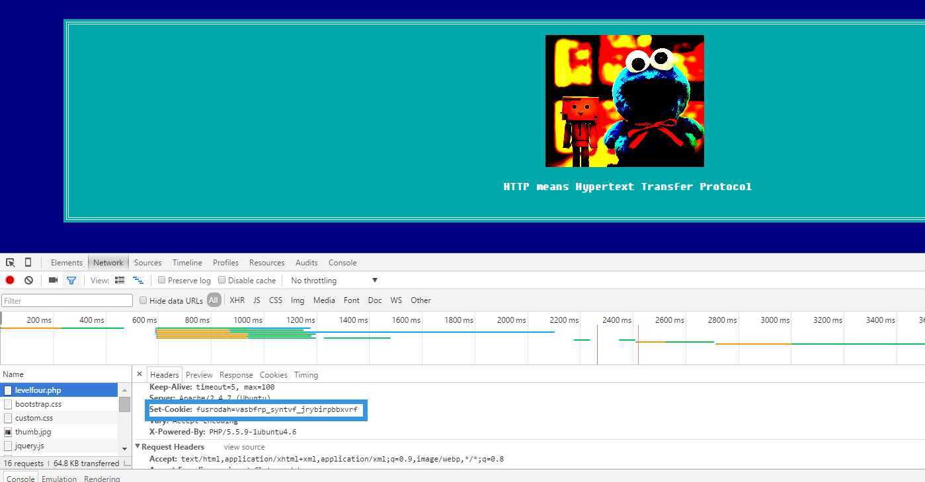The image size is (925, 482).
Task: Click the Keep-Alive header line
Action: [212, 387]
